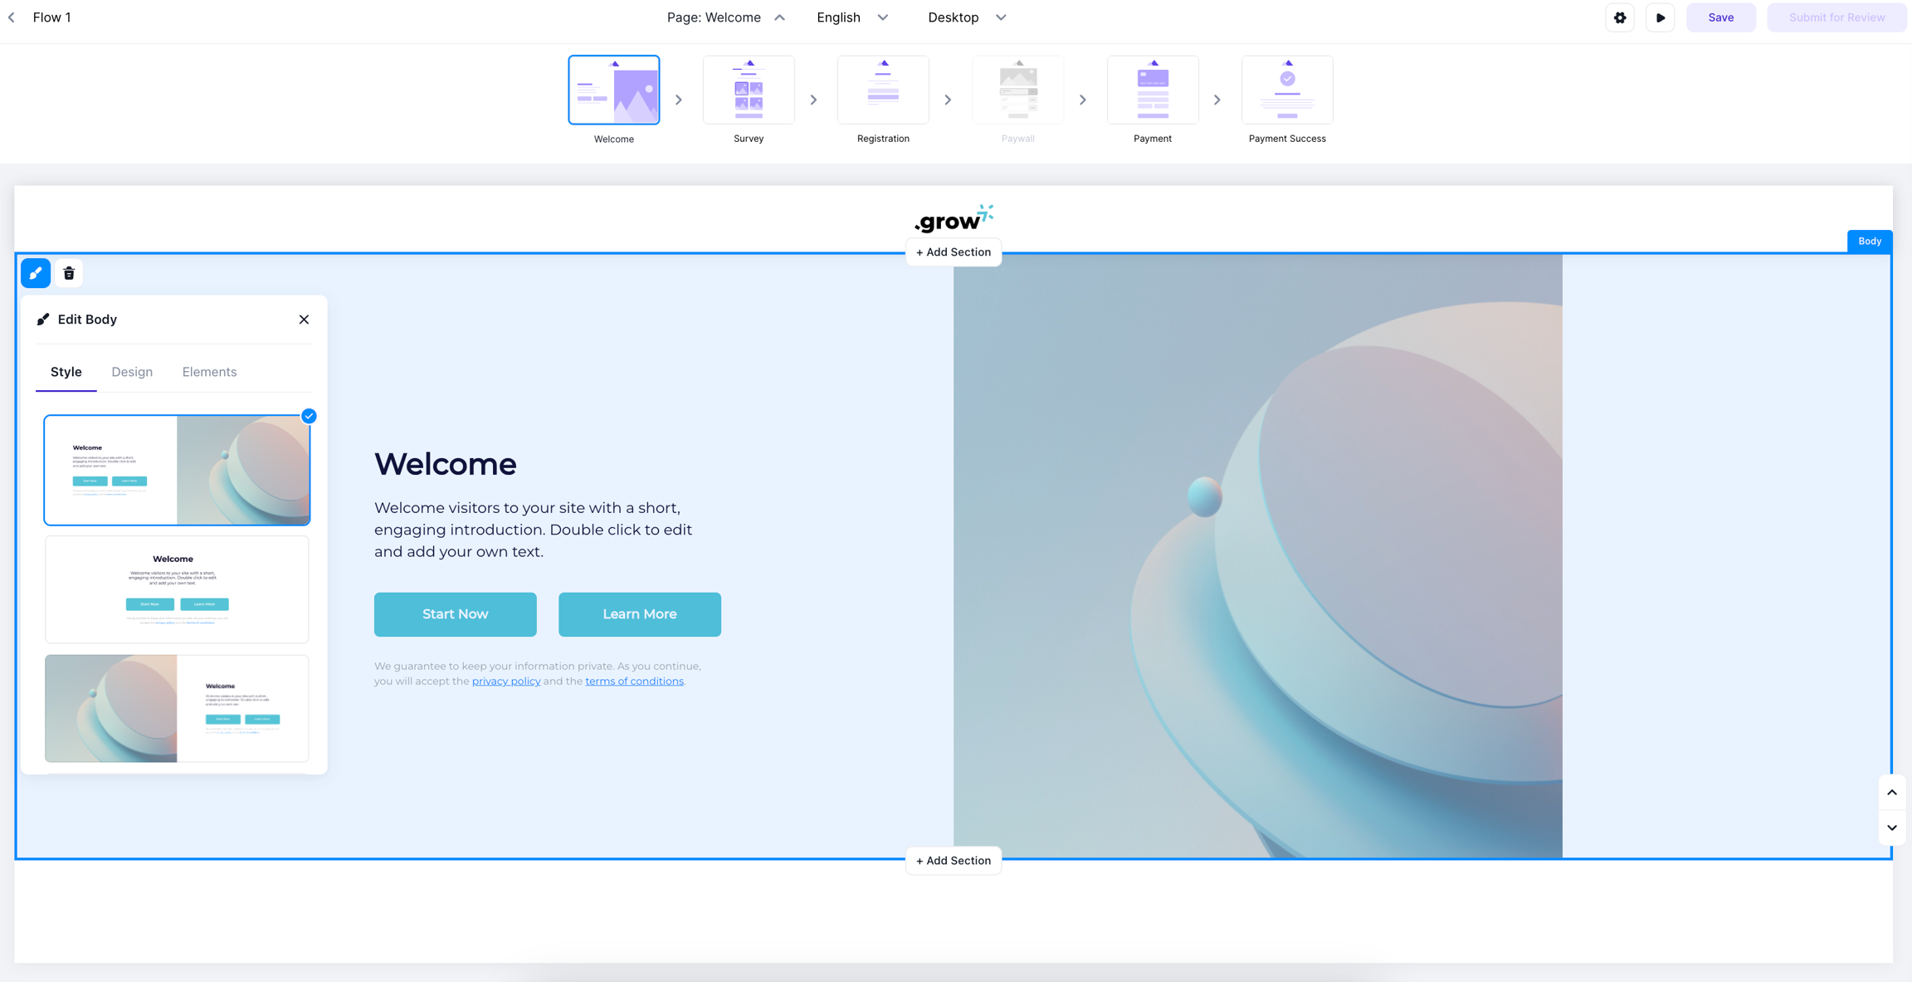This screenshot has height=982, width=1912.
Task: Close the Edit Body panel
Action: coord(304,320)
